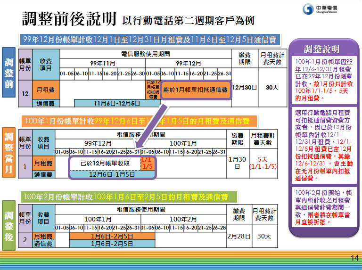Screen dimensions: 362x270
Task: Click 99年12月 header in the 調整當月 table
Action: point(98,144)
